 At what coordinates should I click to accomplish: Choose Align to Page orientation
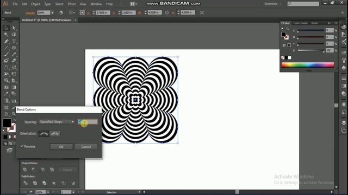click(43, 134)
